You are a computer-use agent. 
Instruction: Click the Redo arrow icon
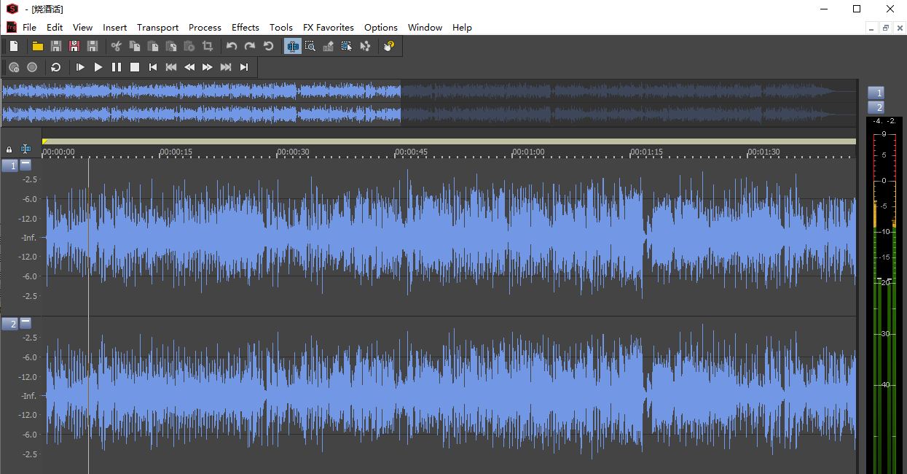tap(250, 46)
